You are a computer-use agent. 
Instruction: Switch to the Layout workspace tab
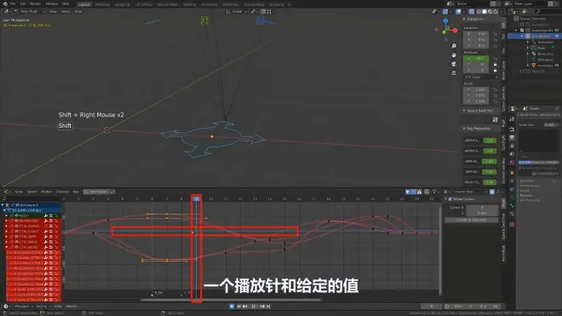pos(84,4)
